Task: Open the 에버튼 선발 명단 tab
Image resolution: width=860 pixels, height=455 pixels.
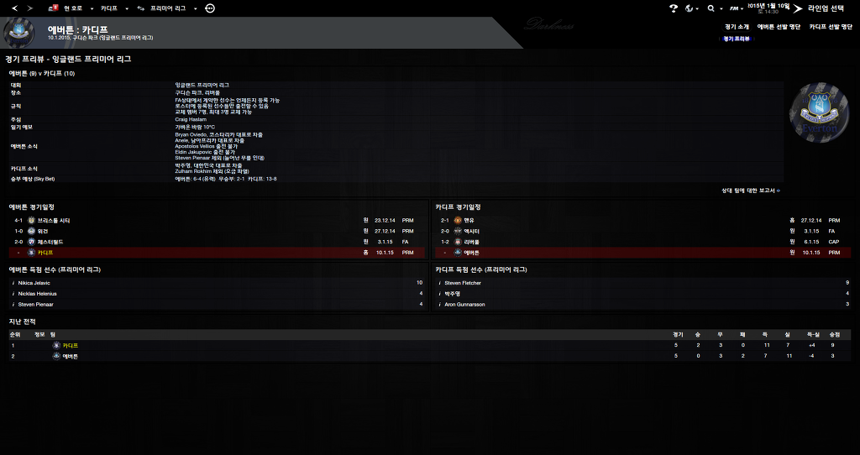Action: coord(779,27)
